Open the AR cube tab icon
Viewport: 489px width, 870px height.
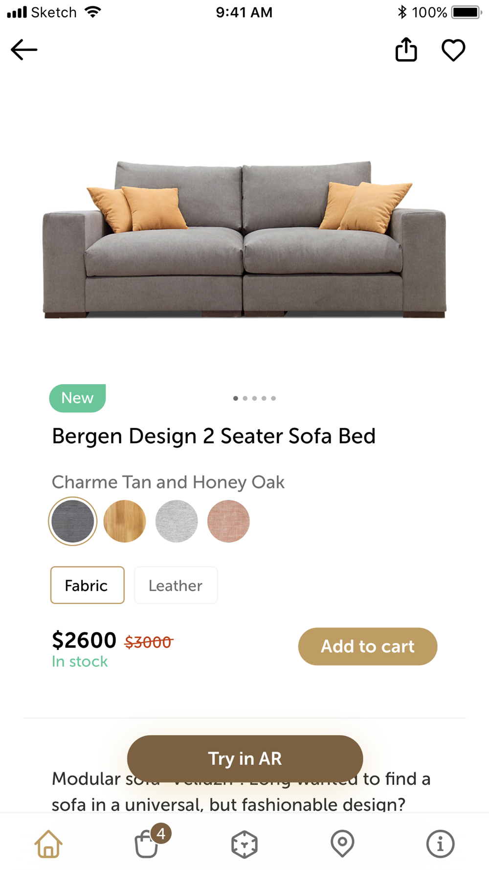click(244, 844)
